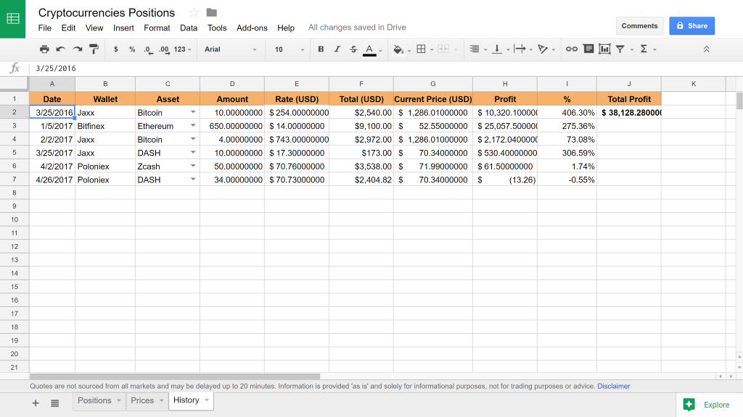The image size is (743, 417).
Task: Select column G header
Action: 433,84
